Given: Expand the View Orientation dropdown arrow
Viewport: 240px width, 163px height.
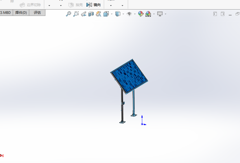Looking at the screenshot, I should [112, 14].
